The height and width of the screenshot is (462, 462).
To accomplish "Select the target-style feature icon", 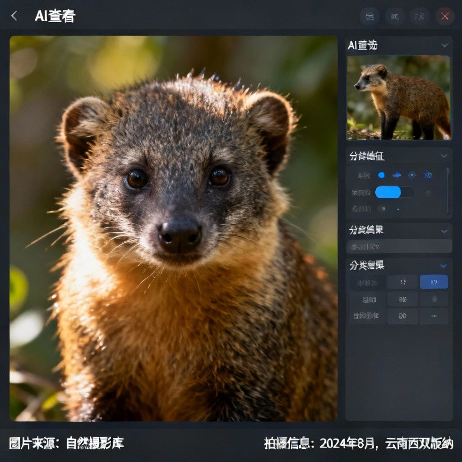I will [412, 175].
